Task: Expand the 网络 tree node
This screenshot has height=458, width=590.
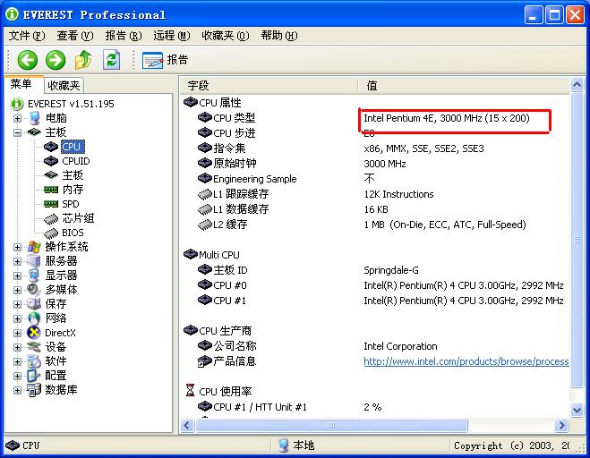Action: 17,318
